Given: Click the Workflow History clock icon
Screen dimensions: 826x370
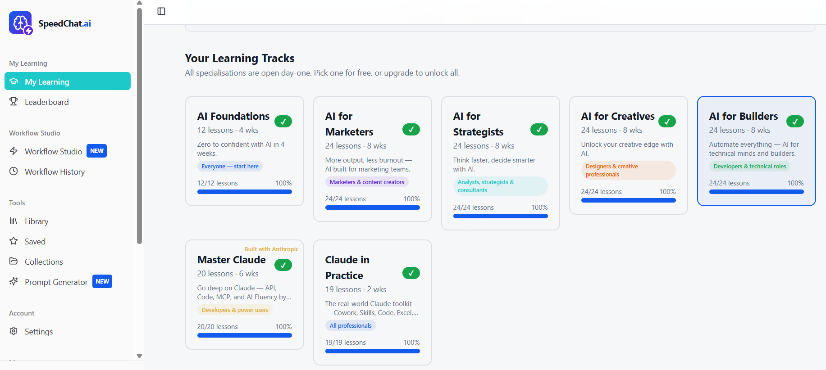Looking at the screenshot, I should [14, 171].
